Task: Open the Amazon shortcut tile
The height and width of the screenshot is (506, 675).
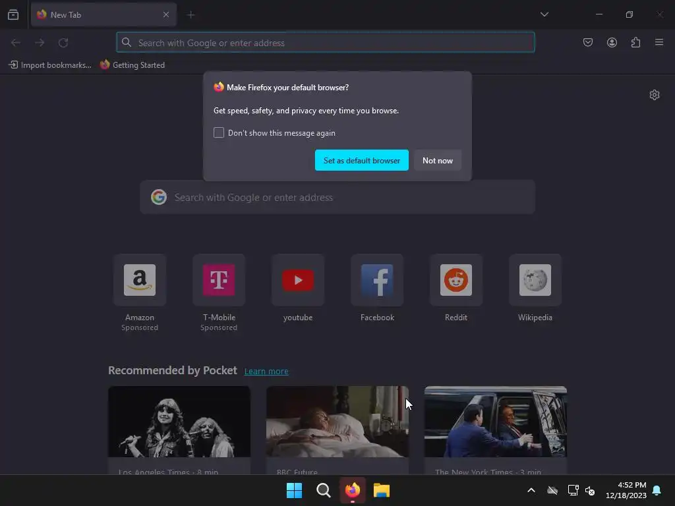Action: coord(140,280)
